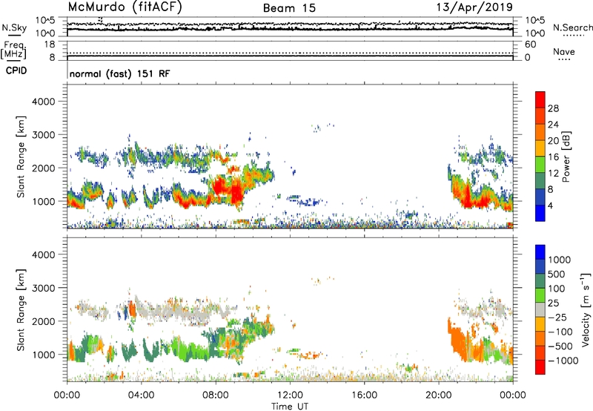Click the "16" label on Power colorbar
593x411 pixels.
pyautogui.click(x=553, y=157)
